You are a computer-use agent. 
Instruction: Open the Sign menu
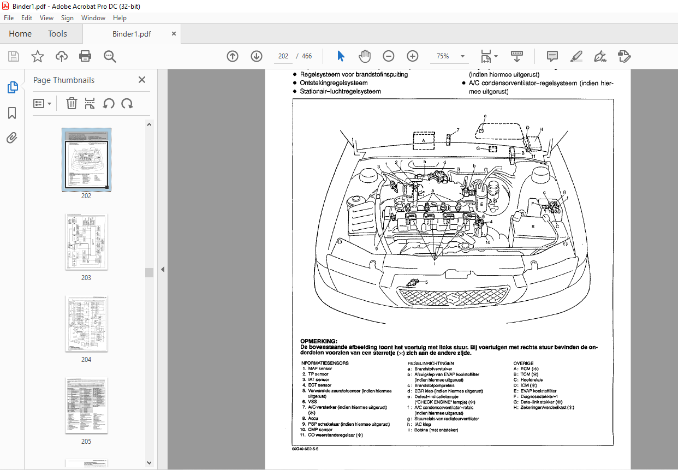67,18
